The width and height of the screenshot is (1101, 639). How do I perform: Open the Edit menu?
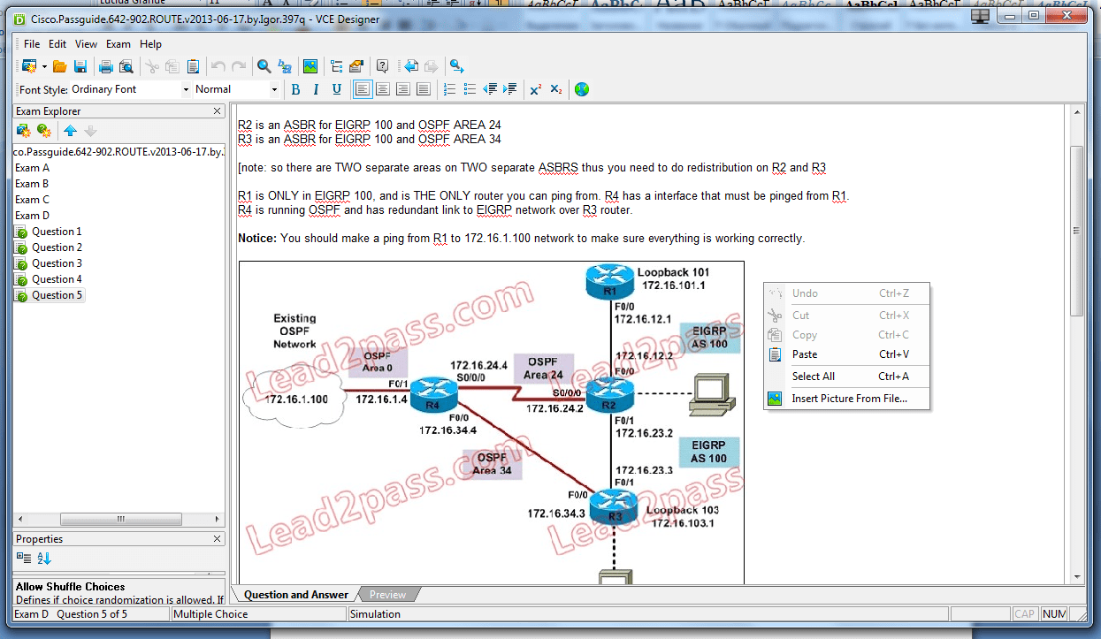point(57,44)
